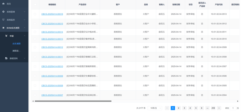Open document link CBCS-20250414-00016

(52, 14)
